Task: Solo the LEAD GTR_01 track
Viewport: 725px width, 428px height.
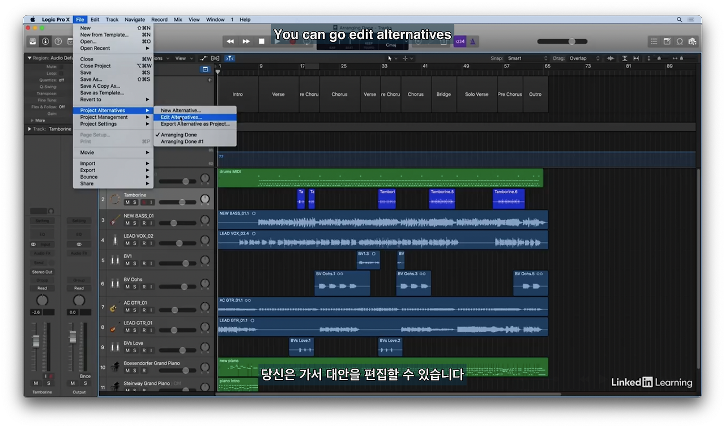Action: click(x=135, y=330)
